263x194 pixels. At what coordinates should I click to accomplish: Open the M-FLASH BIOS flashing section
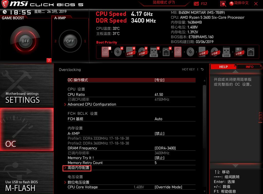[27, 173]
